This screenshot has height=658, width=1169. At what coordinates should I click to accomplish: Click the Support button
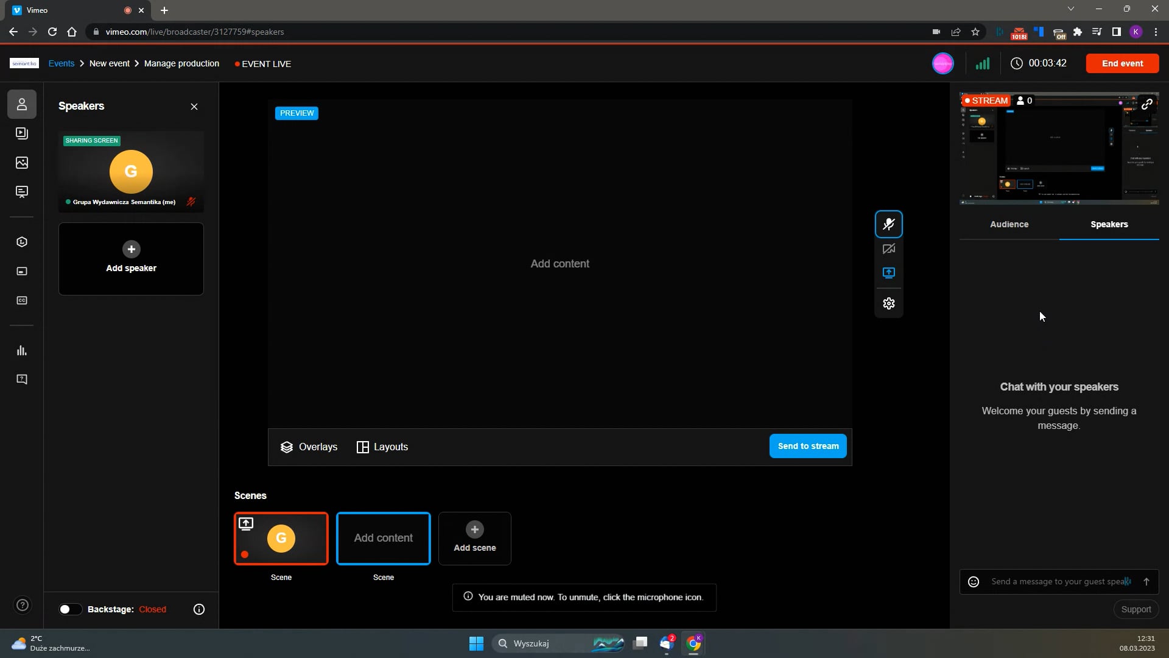point(1136,609)
